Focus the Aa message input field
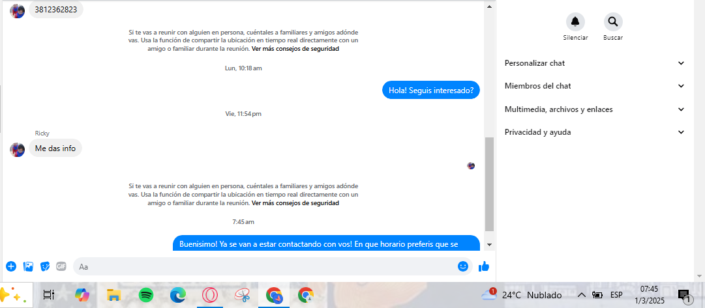705x308 pixels. pyautogui.click(x=261, y=266)
